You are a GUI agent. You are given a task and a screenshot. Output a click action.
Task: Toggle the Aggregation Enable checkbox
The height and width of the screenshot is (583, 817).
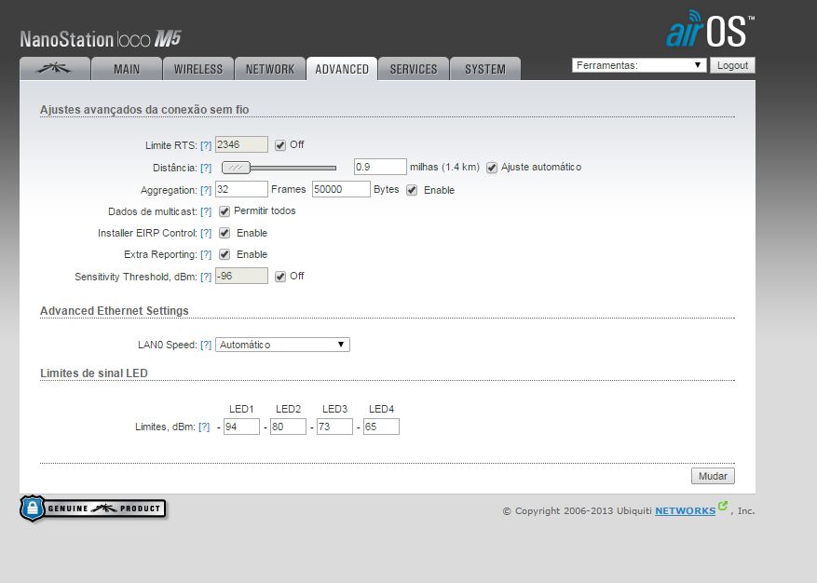412,190
